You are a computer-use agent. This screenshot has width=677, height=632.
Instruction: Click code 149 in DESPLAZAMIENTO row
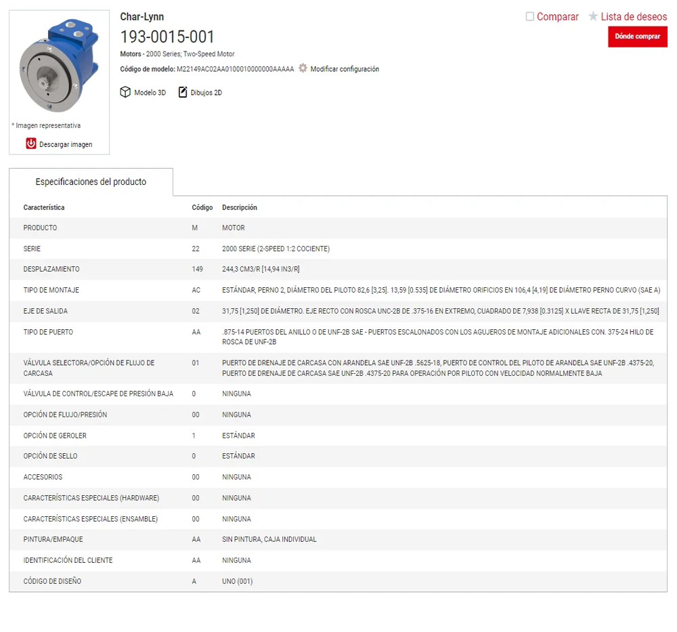(x=197, y=269)
